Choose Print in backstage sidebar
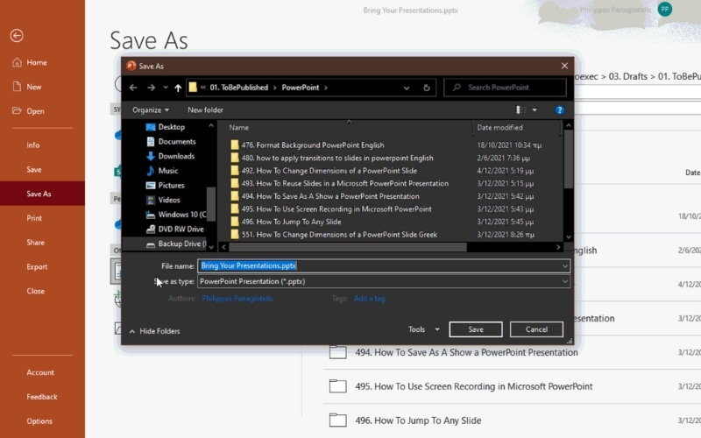 point(34,218)
